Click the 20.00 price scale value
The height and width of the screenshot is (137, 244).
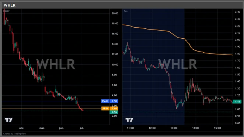point(115,13)
